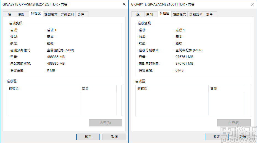The width and height of the screenshot is (257, 143).
Task: Close the GP-ASACNE2100TTTDR properties window
Action: [253, 4]
